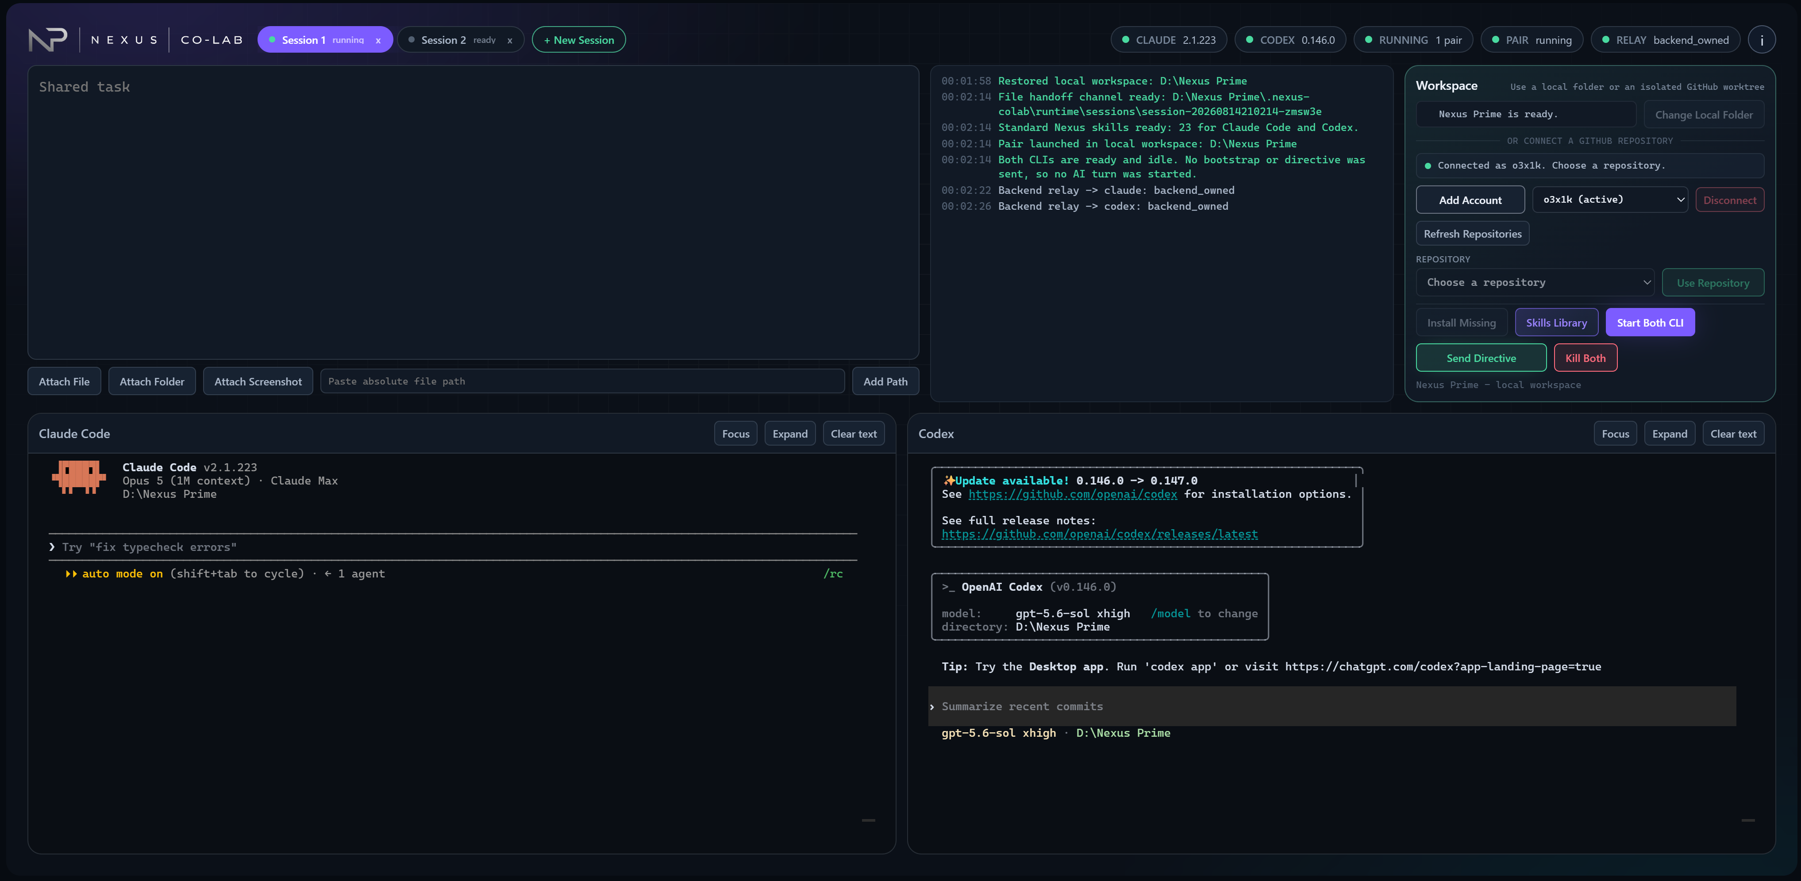1801x881 pixels.
Task: Create a New Session
Action: pyautogui.click(x=579, y=40)
